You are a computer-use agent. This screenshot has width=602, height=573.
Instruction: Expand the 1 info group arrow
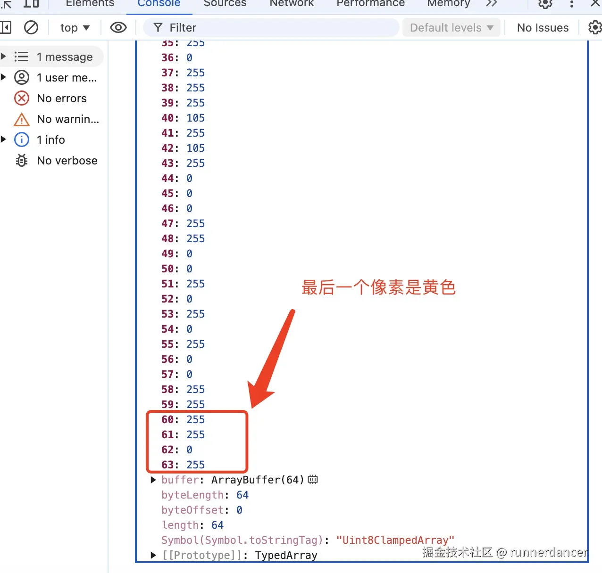coord(4,139)
